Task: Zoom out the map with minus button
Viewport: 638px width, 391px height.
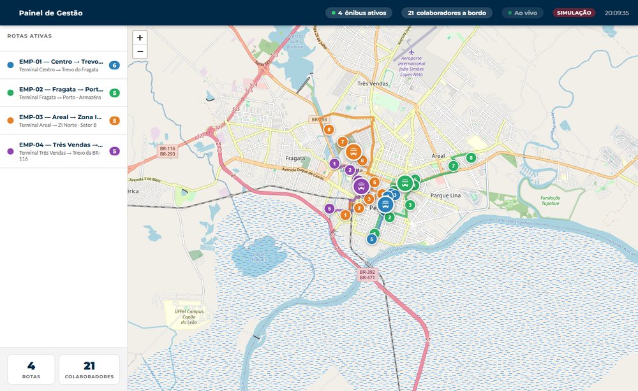Action: 140,52
